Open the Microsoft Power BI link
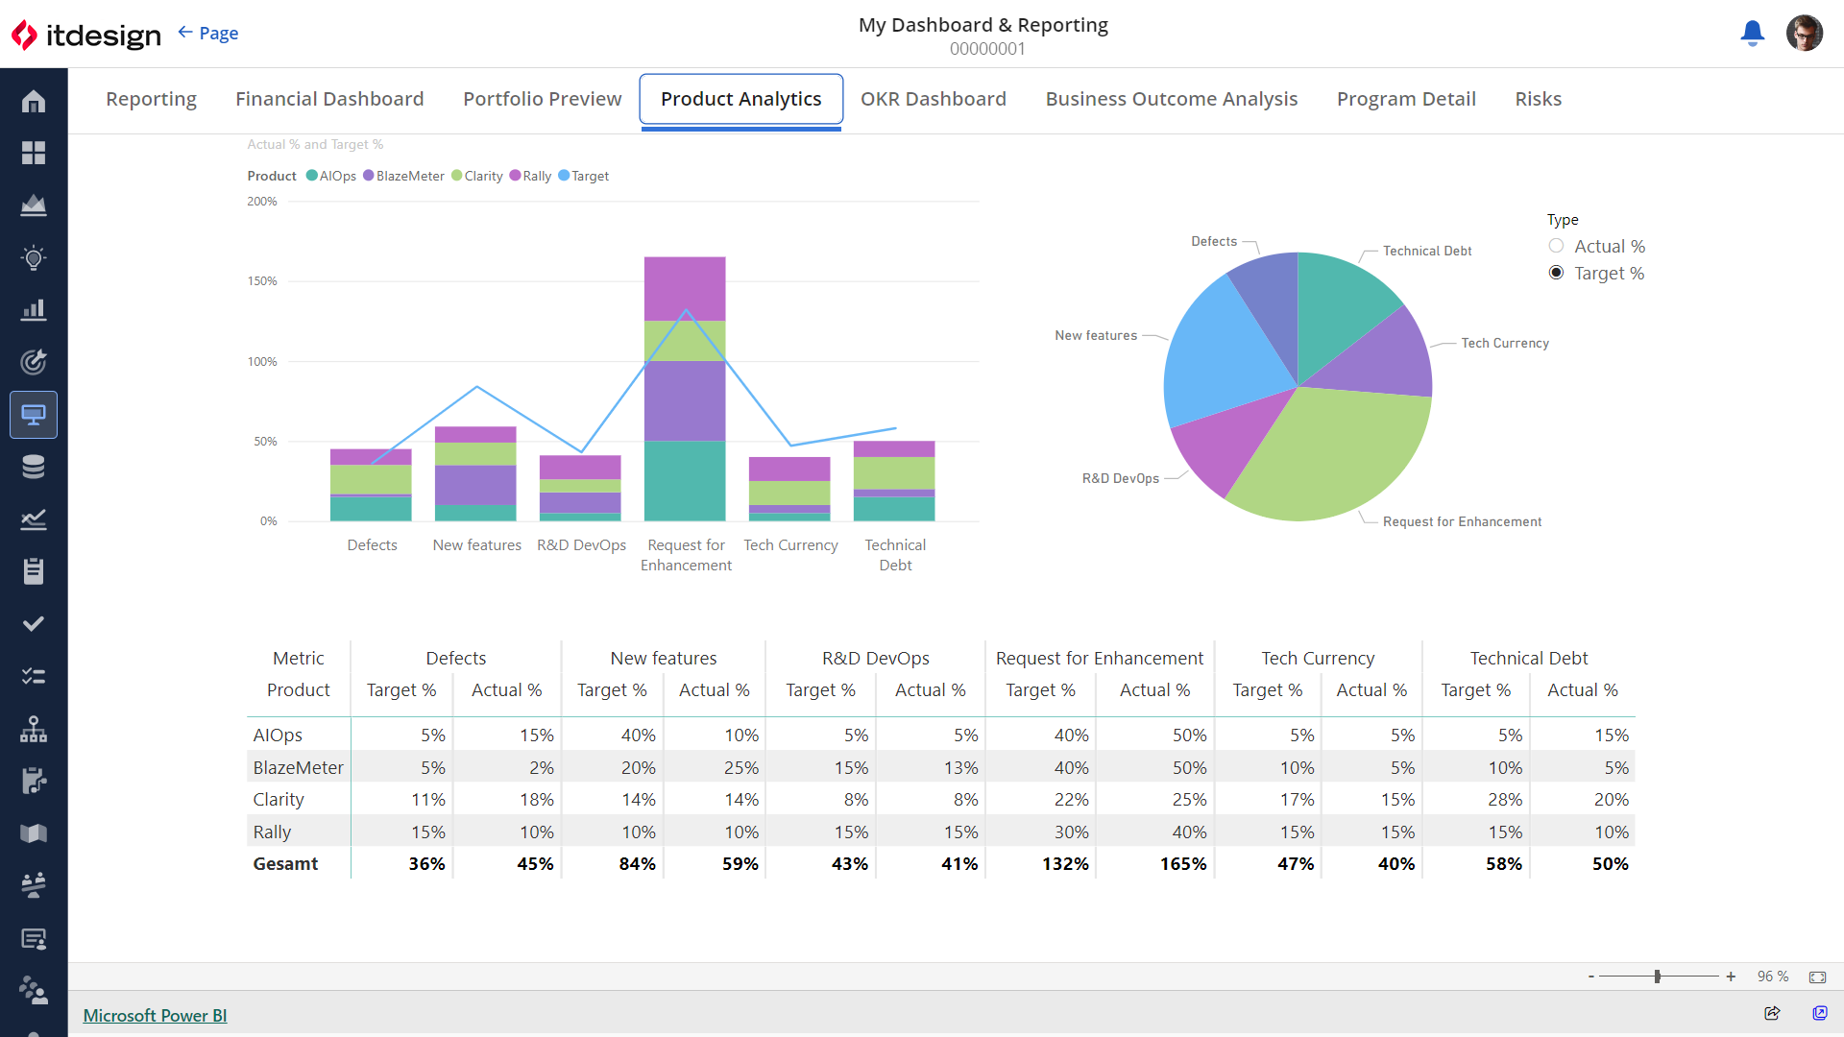The image size is (1844, 1037). (x=155, y=1015)
